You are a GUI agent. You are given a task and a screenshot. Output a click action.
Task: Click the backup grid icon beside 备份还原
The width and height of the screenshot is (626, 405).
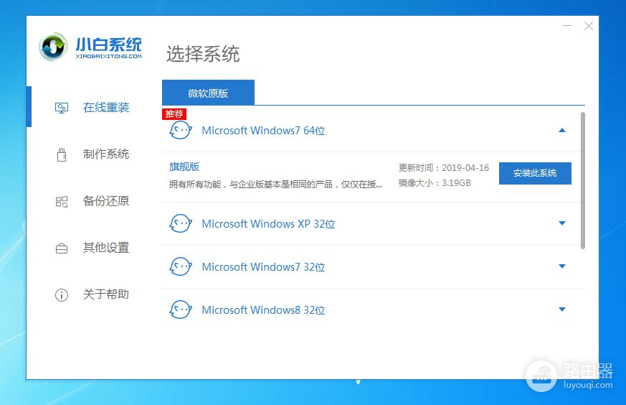click(62, 201)
